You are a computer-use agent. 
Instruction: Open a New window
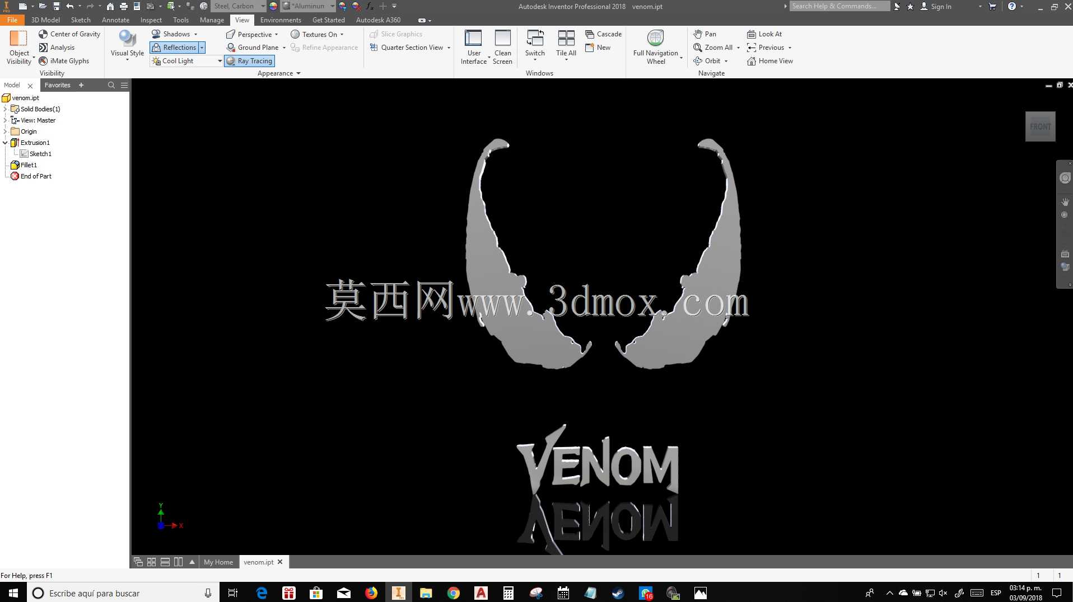(x=598, y=48)
